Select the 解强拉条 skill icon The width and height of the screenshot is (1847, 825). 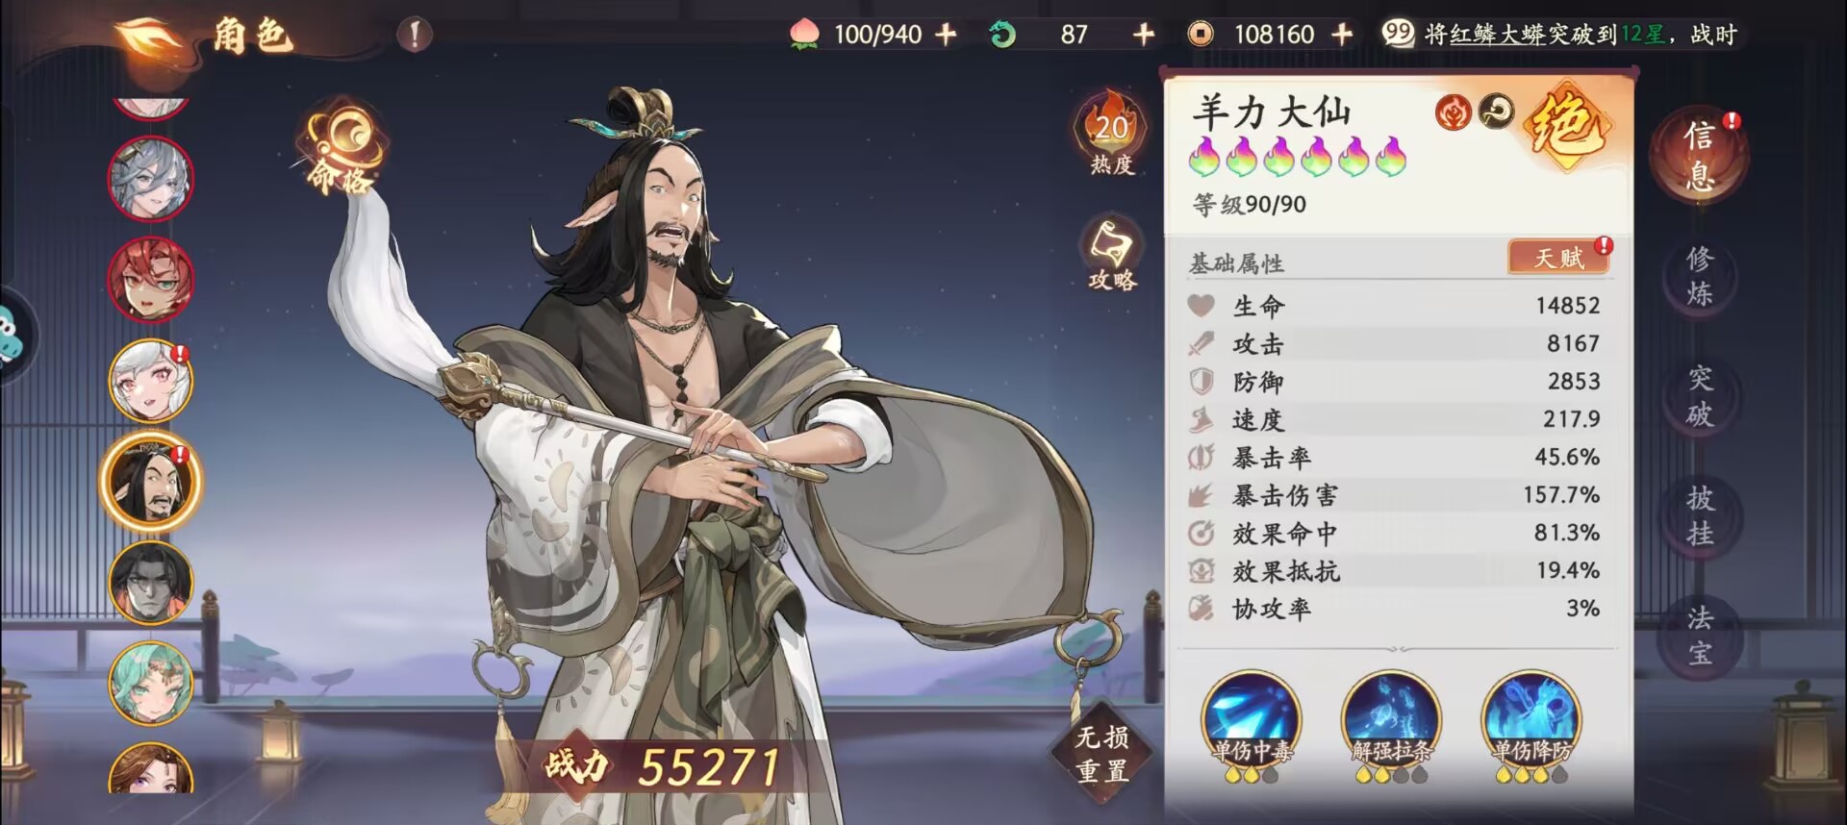[x=1391, y=725]
